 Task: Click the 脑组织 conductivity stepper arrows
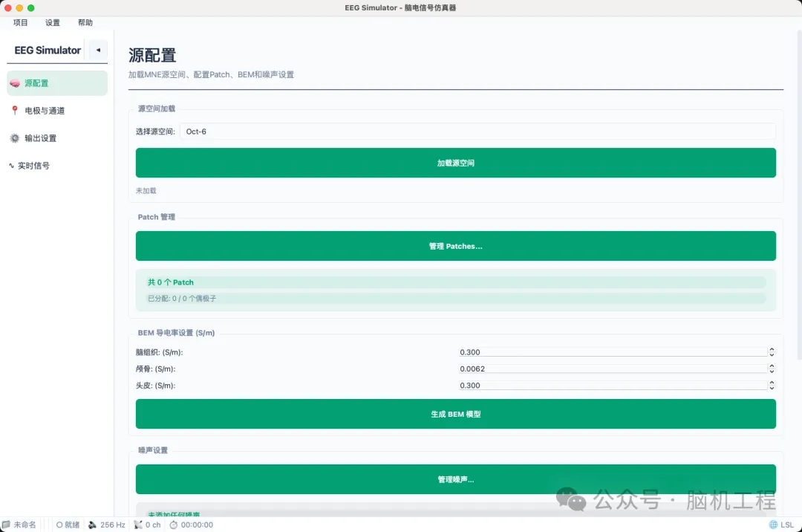[x=772, y=352]
